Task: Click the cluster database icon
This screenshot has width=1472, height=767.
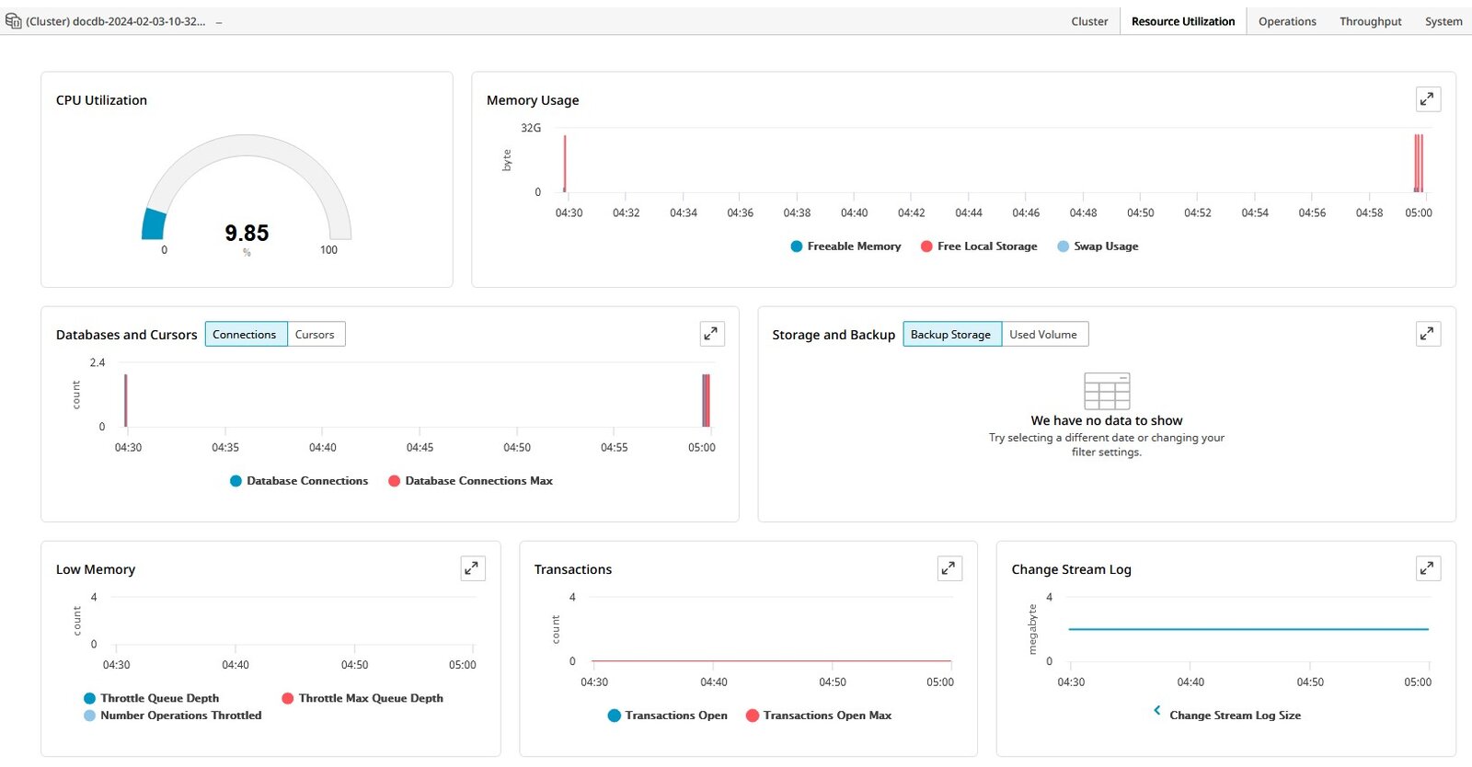Action: (x=13, y=20)
